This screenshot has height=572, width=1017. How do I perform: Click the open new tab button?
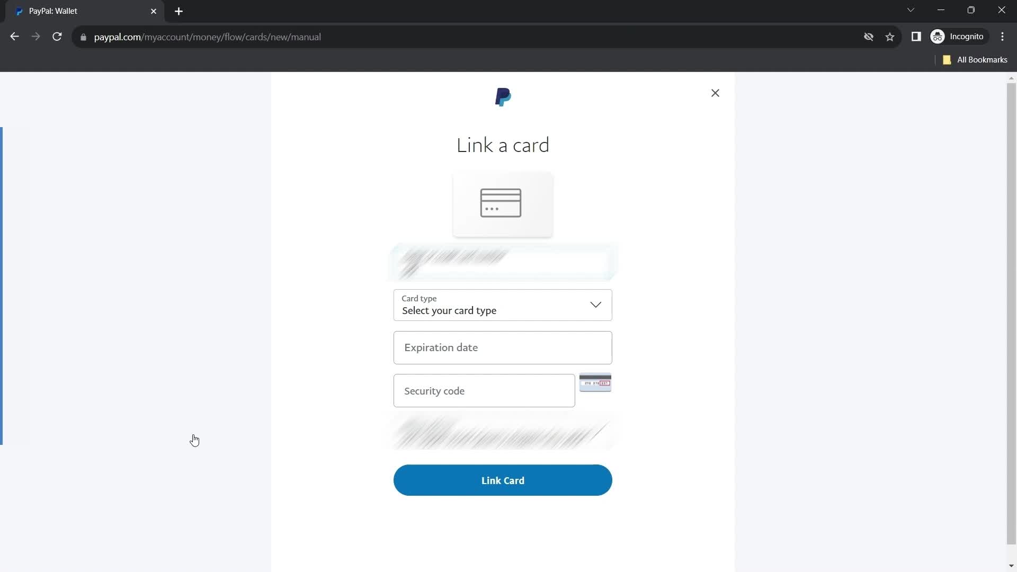(179, 11)
